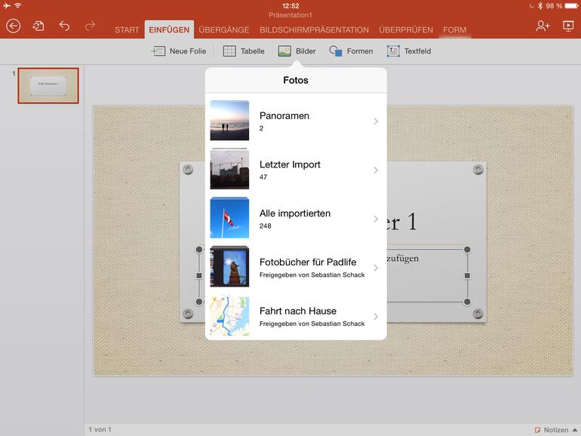Screen dimensions: 581x436
Task: Open the BILDSCHIRMPRÄSENTATION tab
Action: pos(314,30)
